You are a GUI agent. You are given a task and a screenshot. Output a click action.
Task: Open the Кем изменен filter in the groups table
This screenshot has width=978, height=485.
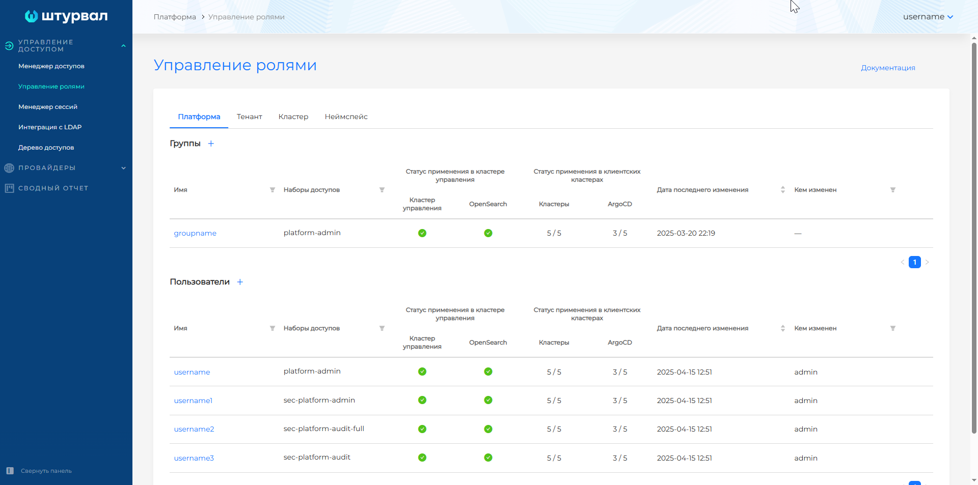[x=893, y=190]
